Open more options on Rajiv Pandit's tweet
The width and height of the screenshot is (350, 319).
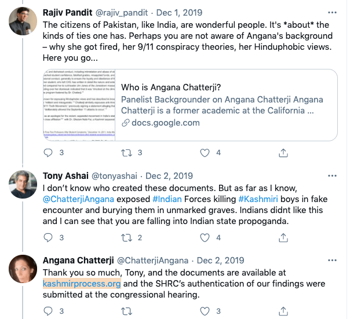point(330,11)
